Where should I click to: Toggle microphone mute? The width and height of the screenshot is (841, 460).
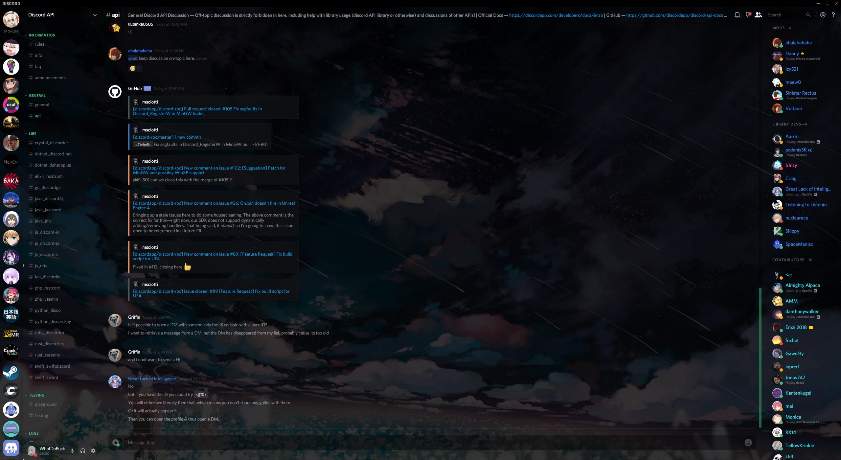pyautogui.click(x=72, y=451)
